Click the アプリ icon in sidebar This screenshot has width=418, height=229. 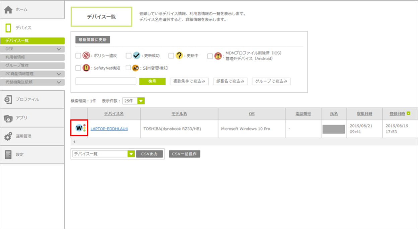[x=8, y=118]
